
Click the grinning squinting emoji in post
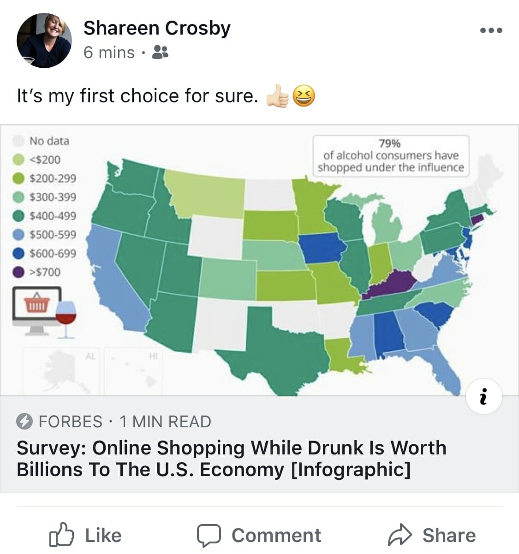coord(304,96)
